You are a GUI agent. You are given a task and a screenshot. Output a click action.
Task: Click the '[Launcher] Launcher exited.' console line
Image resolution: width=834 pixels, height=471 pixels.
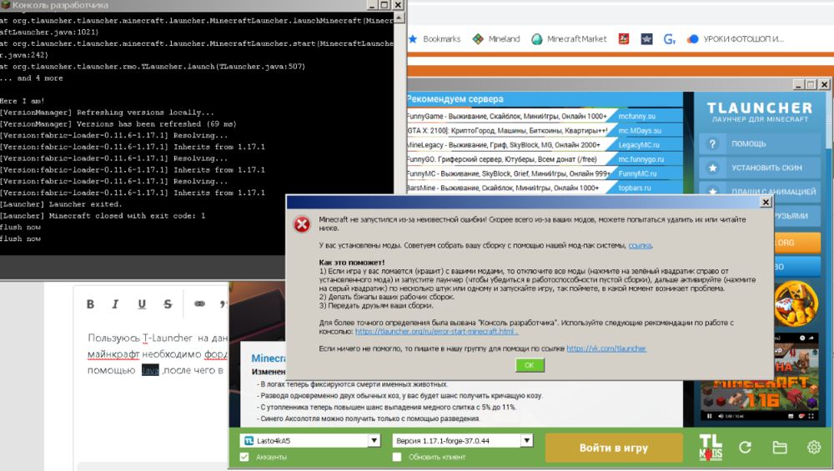(x=61, y=204)
